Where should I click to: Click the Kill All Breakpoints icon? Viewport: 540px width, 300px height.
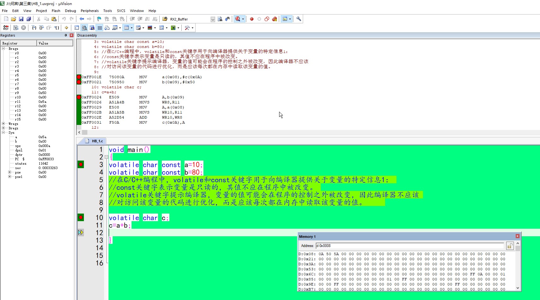point(274,19)
